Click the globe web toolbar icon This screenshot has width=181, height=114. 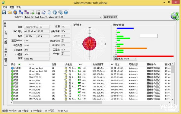pyautogui.click(x=55, y=12)
